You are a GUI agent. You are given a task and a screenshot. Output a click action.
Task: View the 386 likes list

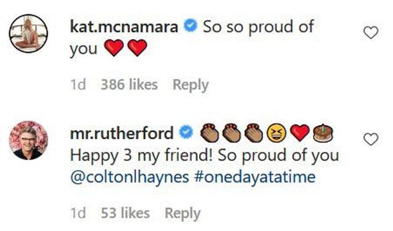pyautogui.click(x=129, y=85)
